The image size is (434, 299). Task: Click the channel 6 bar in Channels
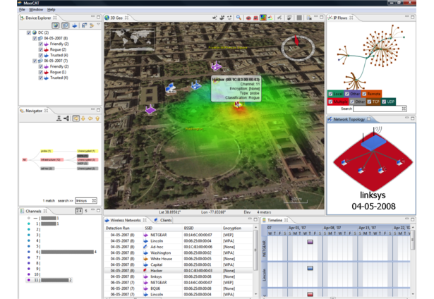click(x=67, y=252)
